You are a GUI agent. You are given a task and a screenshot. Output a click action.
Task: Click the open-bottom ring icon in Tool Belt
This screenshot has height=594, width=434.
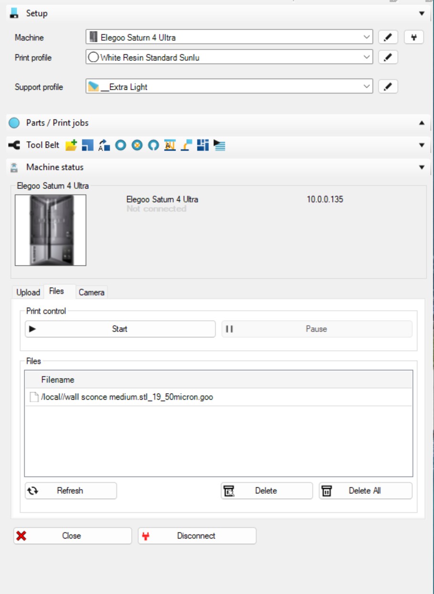[x=153, y=145]
